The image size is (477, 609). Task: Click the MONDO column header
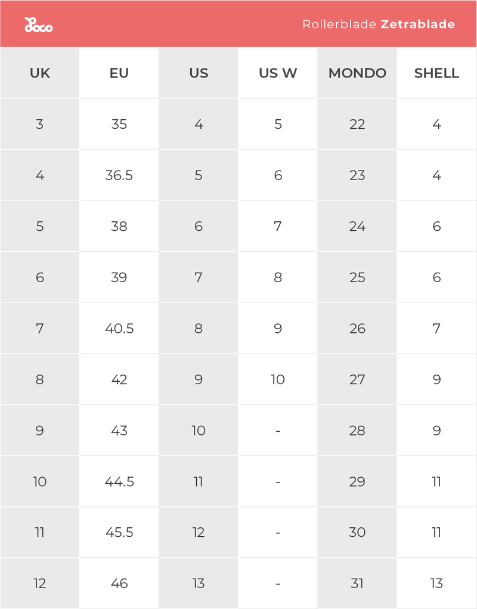357,73
